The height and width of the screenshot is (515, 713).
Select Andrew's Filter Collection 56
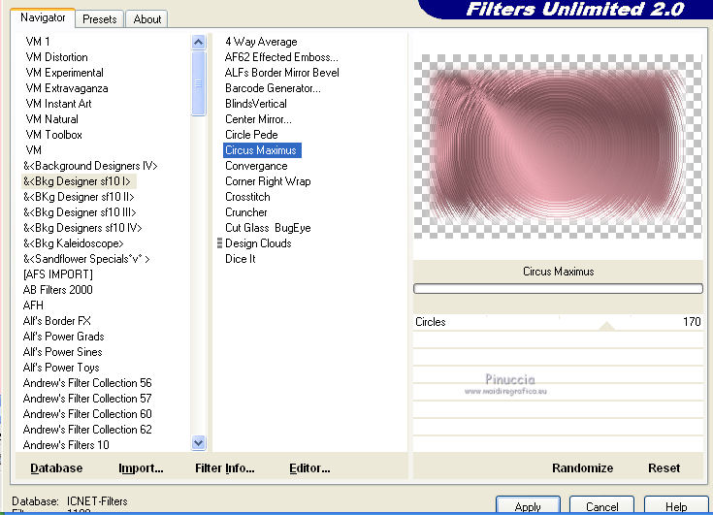pos(87,383)
